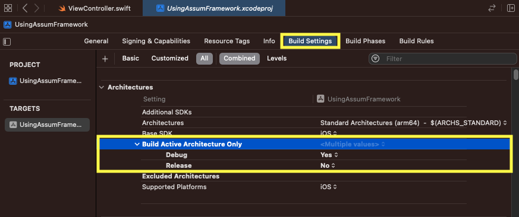
Task: Select the Excluded Architectures setting row
Action: click(x=304, y=176)
